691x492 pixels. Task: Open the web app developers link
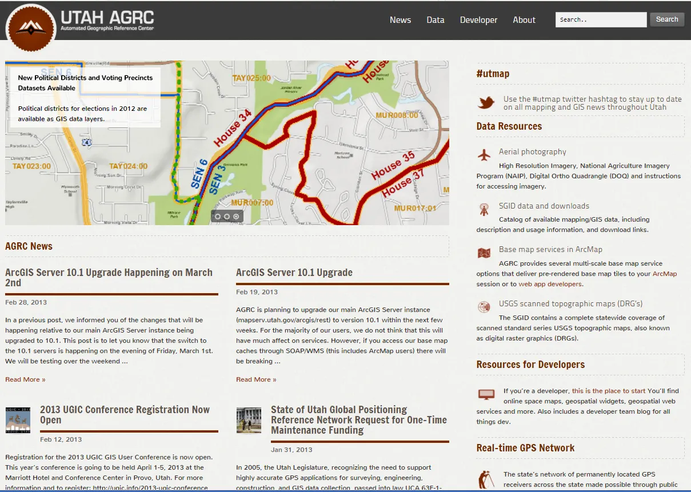pos(550,283)
